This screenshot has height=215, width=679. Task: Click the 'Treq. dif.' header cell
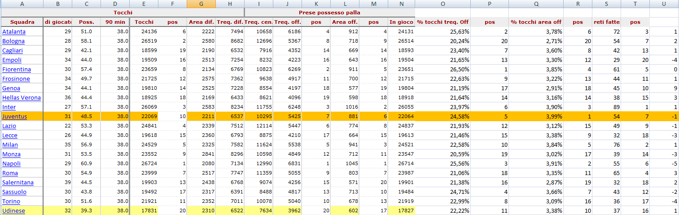230,22
